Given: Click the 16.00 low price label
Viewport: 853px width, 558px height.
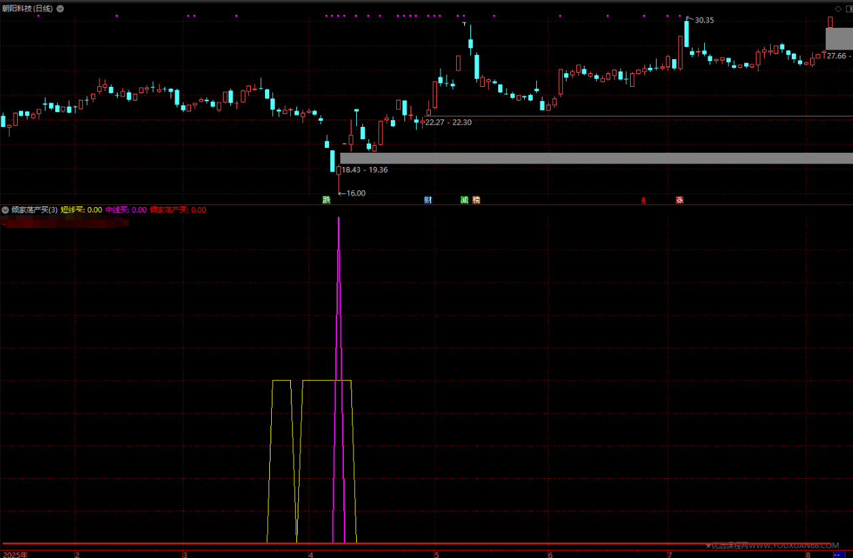Looking at the screenshot, I should [x=355, y=193].
